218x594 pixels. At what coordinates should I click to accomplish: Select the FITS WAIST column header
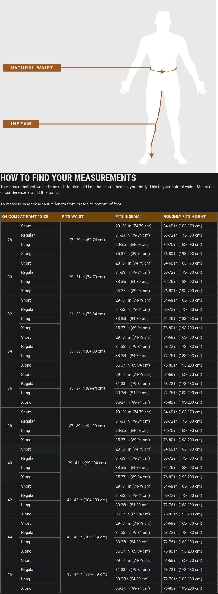(x=73, y=217)
